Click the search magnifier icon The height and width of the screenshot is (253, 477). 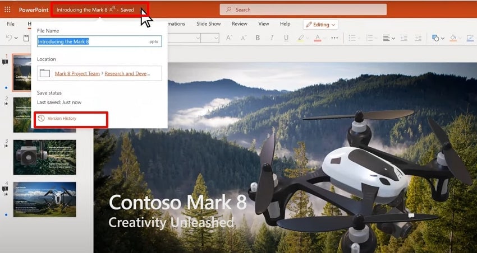[229, 10]
